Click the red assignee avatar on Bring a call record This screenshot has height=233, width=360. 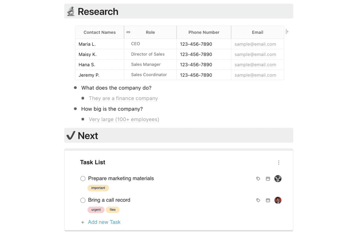(278, 200)
